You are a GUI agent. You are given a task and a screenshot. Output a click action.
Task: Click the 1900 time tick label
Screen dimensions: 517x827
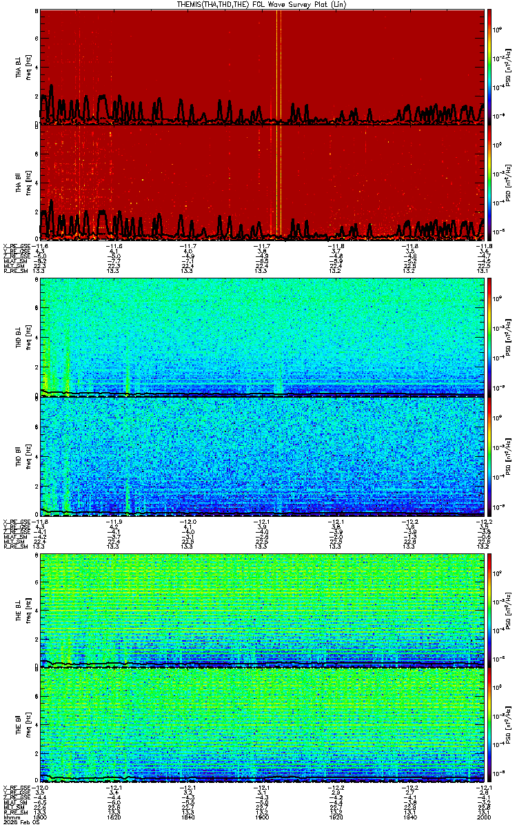[261, 817]
